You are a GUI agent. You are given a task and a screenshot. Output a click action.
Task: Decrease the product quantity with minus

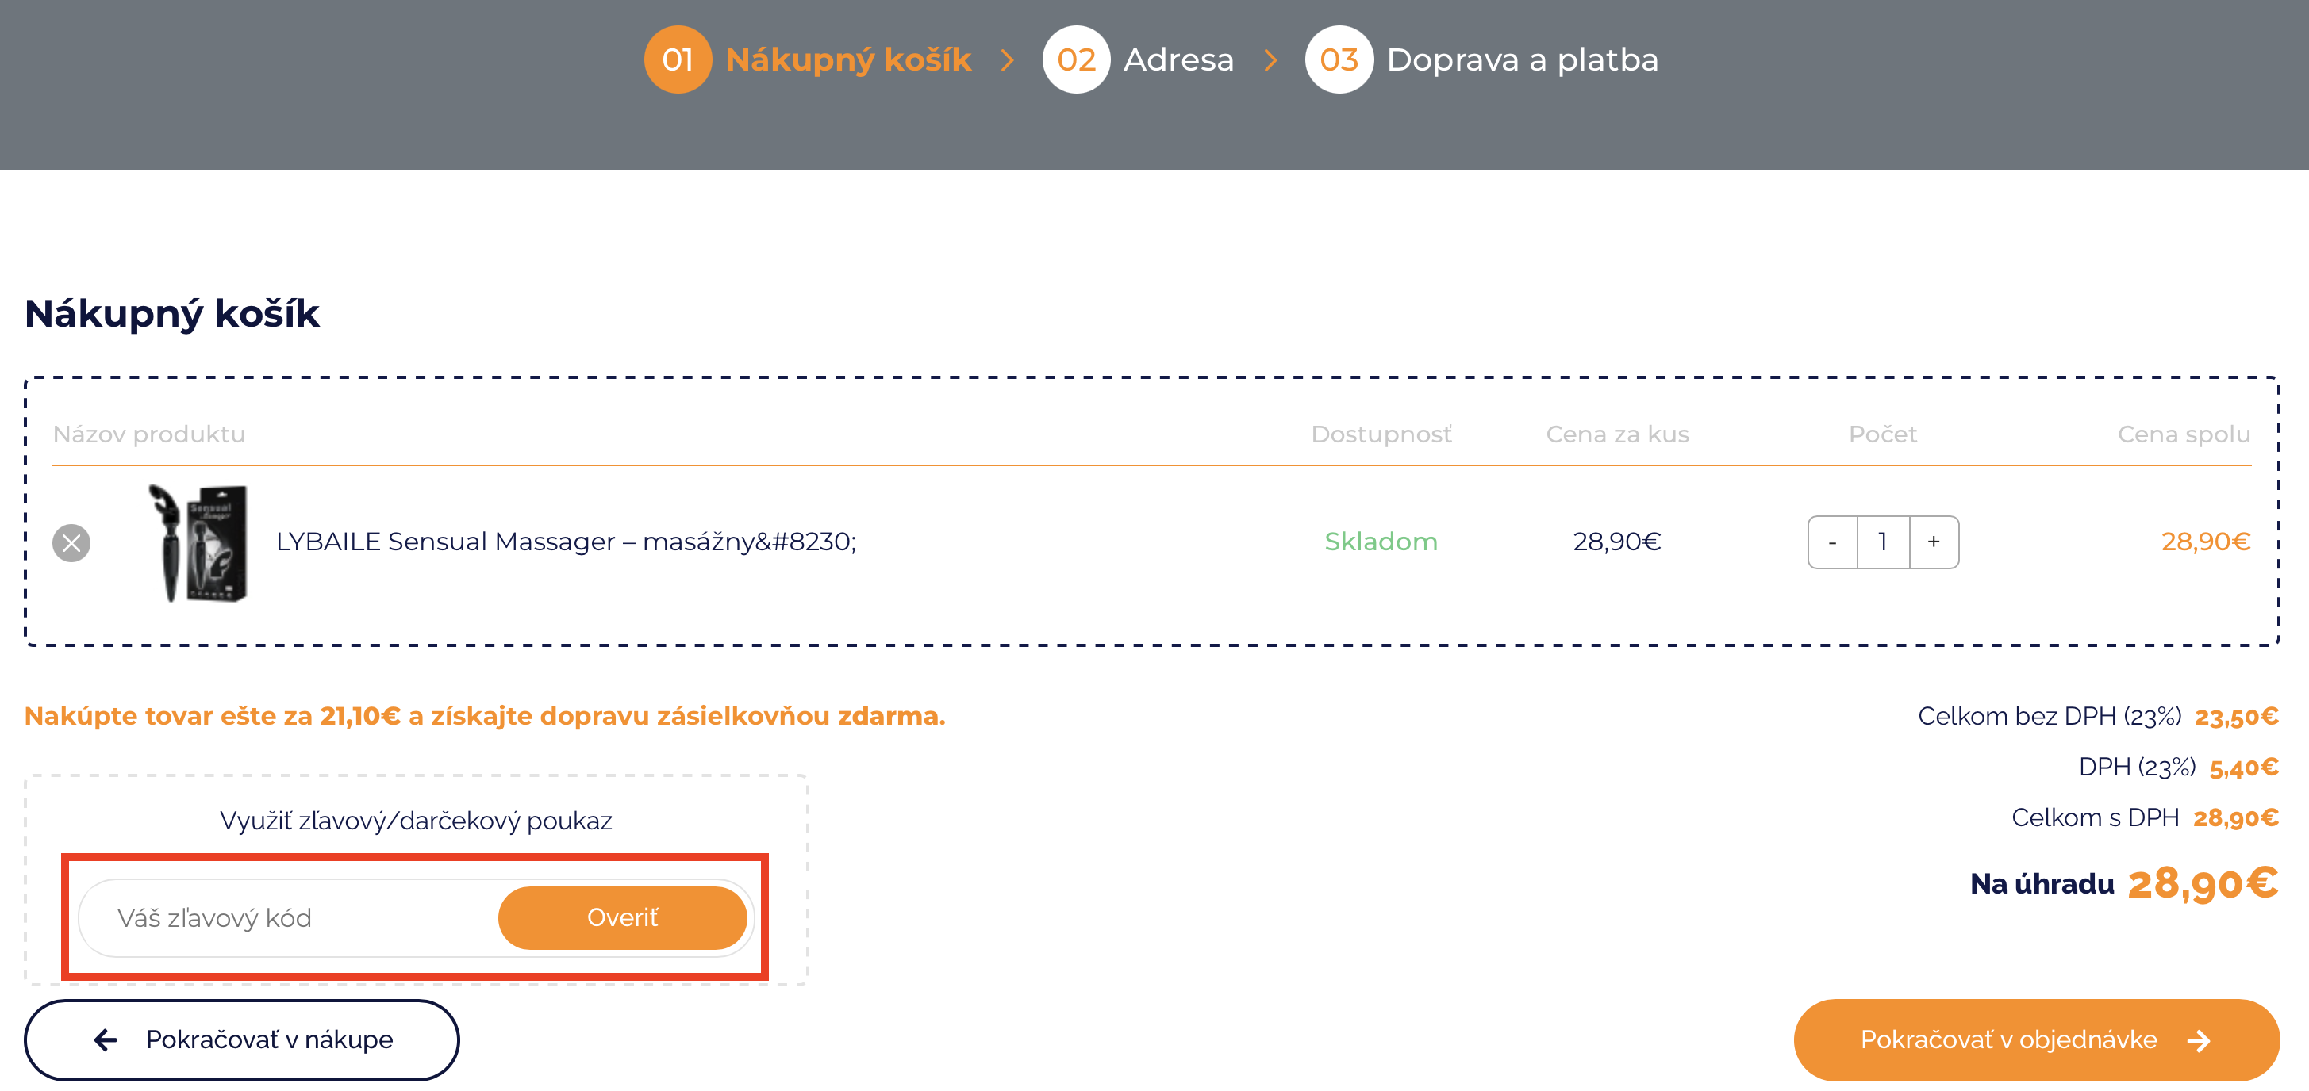[x=1832, y=542]
